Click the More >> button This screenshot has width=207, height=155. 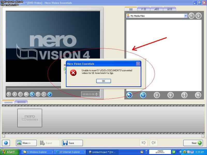pos(26,143)
